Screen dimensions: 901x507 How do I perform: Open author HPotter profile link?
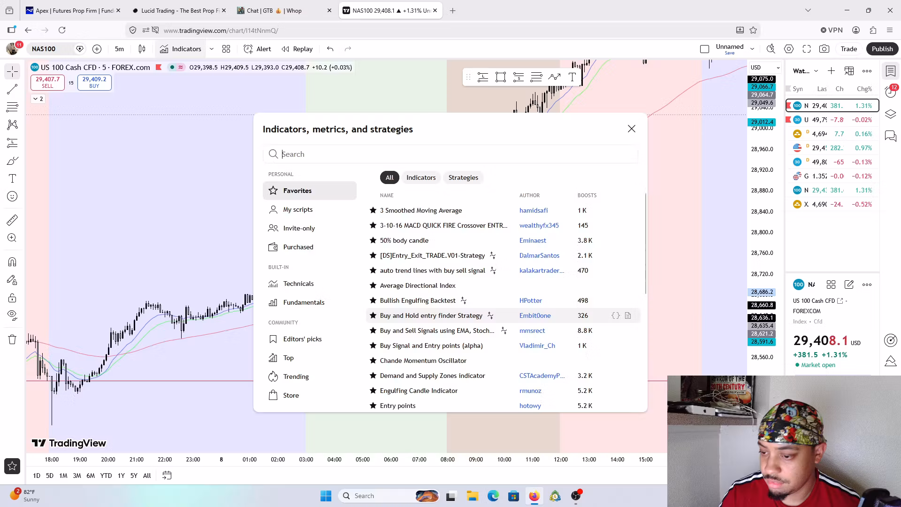coord(531,300)
